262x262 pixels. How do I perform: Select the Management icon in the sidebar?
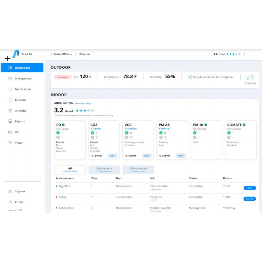pyautogui.click(x=10, y=78)
